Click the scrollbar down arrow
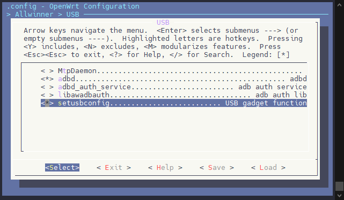The image size is (344, 200). [339, 195]
